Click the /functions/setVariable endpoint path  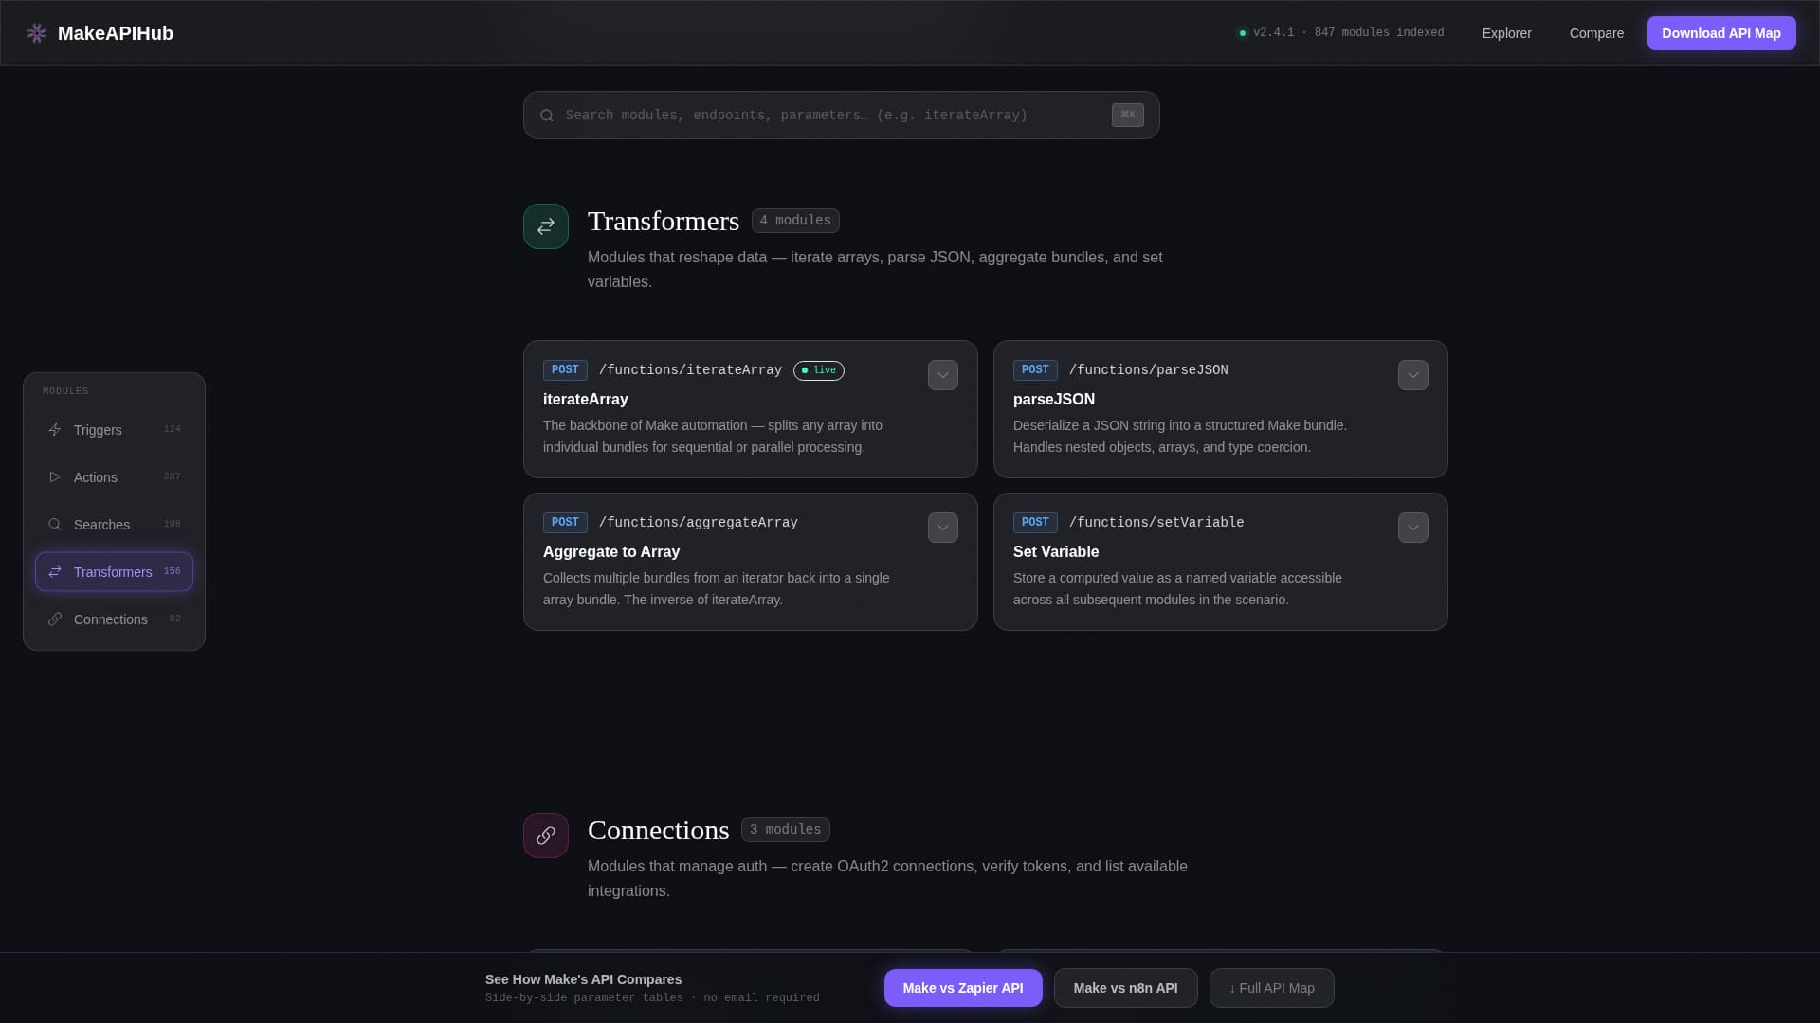(x=1156, y=523)
